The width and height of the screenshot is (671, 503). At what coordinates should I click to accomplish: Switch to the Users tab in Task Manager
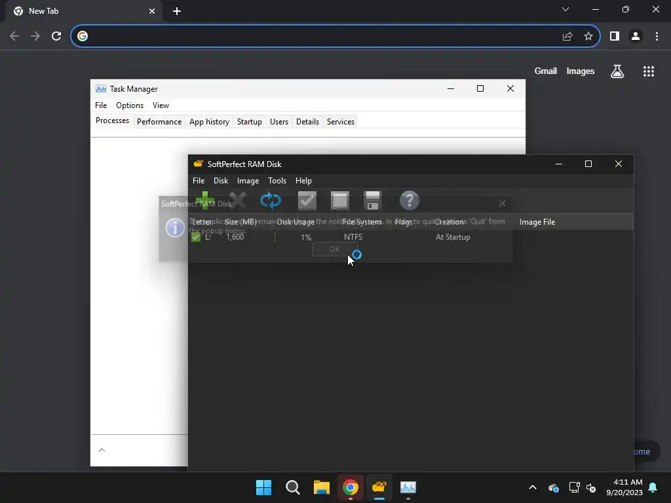click(279, 122)
